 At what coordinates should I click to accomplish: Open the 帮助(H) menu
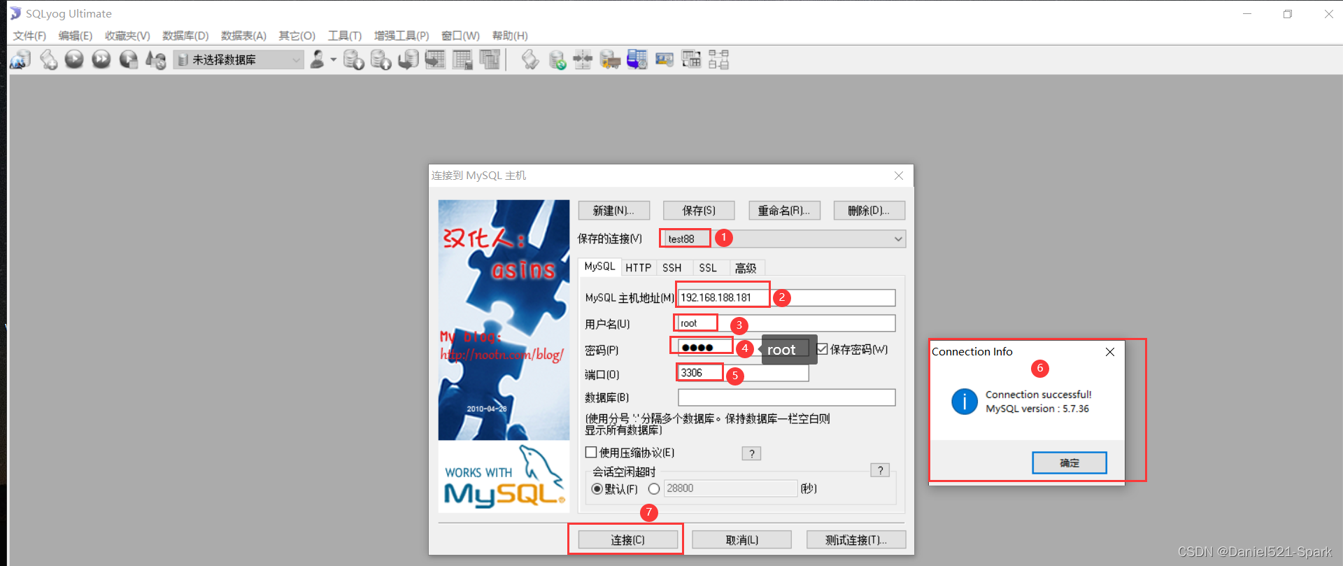pyautogui.click(x=510, y=36)
